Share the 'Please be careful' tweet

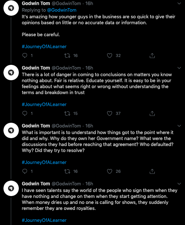[x=152, y=55]
